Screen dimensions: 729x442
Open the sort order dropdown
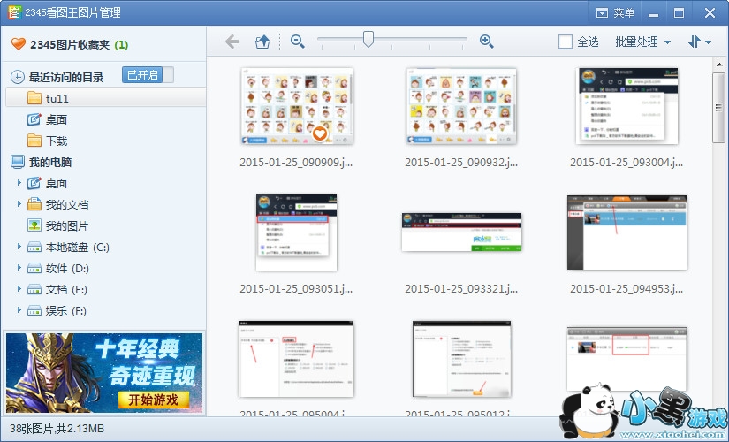tap(699, 42)
